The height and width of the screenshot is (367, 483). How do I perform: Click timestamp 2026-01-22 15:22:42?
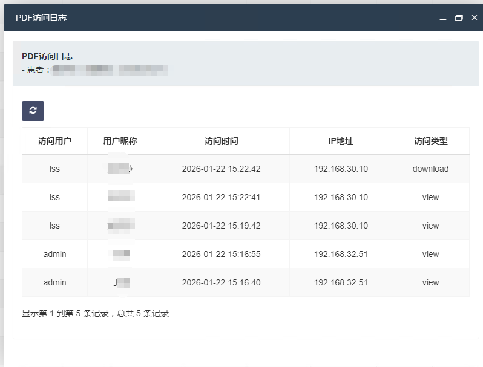click(221, 169)
